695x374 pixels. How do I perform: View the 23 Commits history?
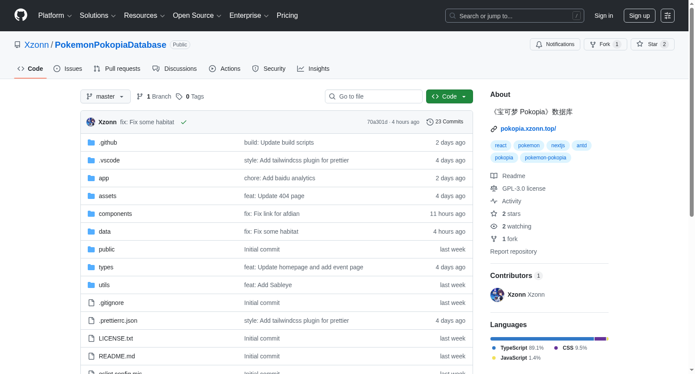(445, 122)
